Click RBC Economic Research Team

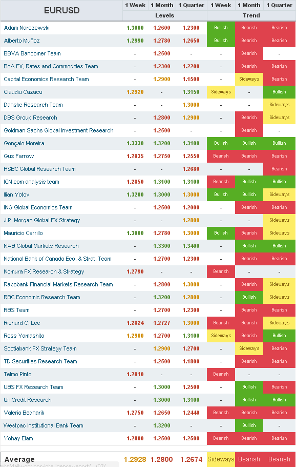click(x=42, y=297)
